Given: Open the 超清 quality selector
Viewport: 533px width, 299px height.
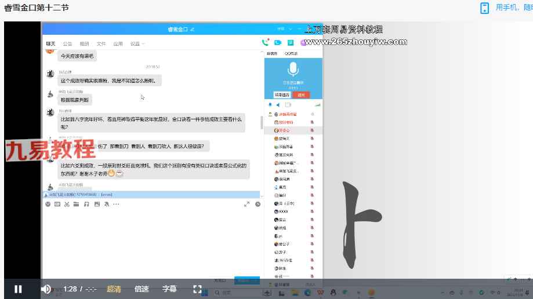Looking at the screenshot, I should (114, 289).
